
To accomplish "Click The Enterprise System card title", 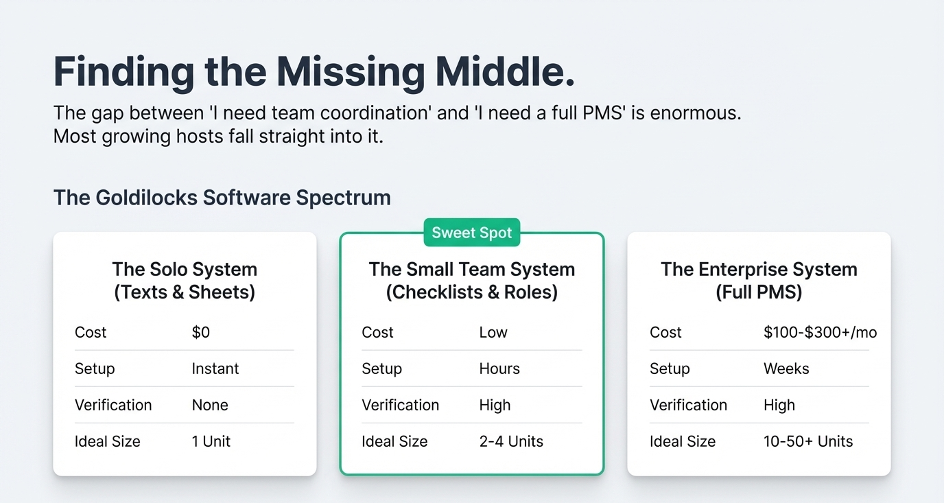I will (x=759, y=281).
